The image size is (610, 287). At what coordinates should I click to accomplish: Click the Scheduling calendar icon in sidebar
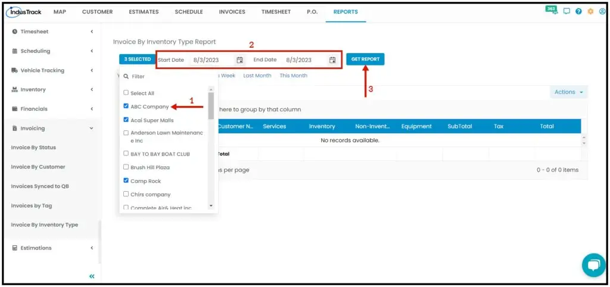click(x=15, y=51)
